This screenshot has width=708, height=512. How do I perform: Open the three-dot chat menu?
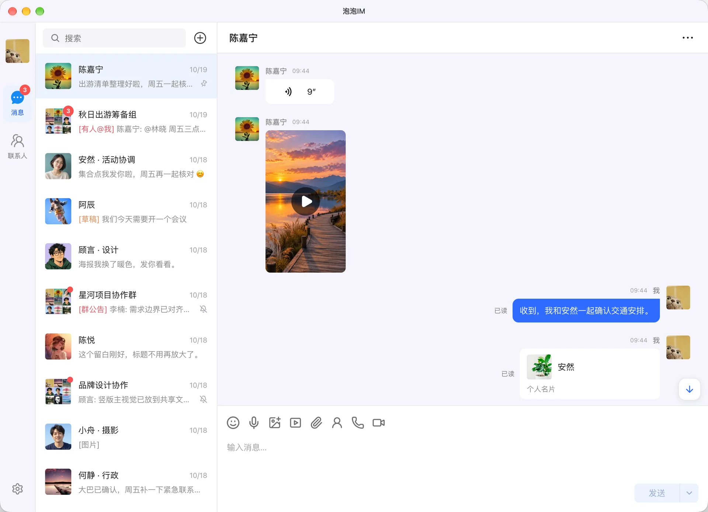click(x=687, y=38)
